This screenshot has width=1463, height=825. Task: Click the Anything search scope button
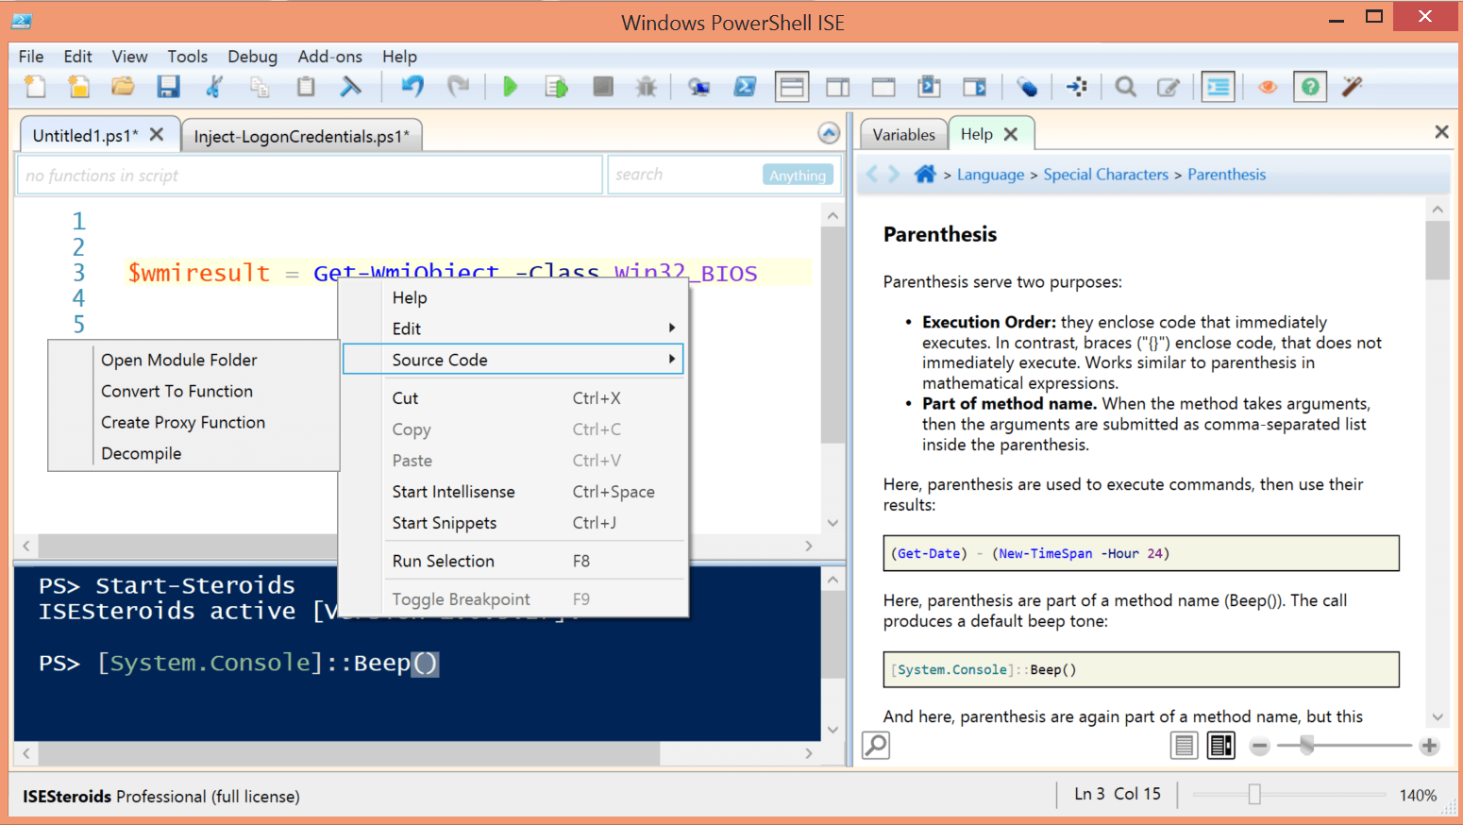pyautogui.click(x=798, y=176)
